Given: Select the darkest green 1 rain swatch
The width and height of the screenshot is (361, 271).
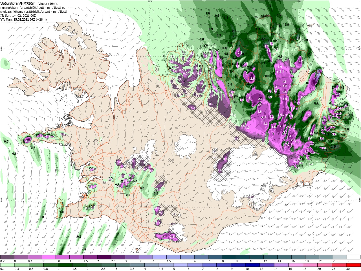Looking at the screenshot, I should coord(65,265).
